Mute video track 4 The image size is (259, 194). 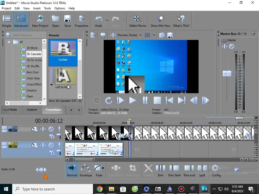pos(51,145)
